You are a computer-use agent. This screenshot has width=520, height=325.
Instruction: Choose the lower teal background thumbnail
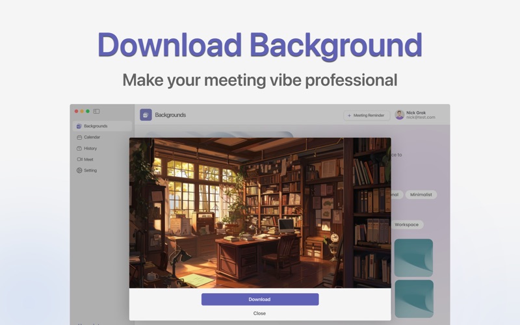click(x=414, y=299)
